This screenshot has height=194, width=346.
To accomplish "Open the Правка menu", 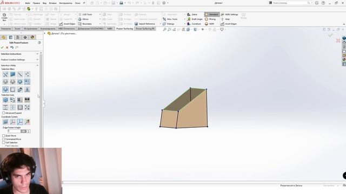I will (36, 3).
